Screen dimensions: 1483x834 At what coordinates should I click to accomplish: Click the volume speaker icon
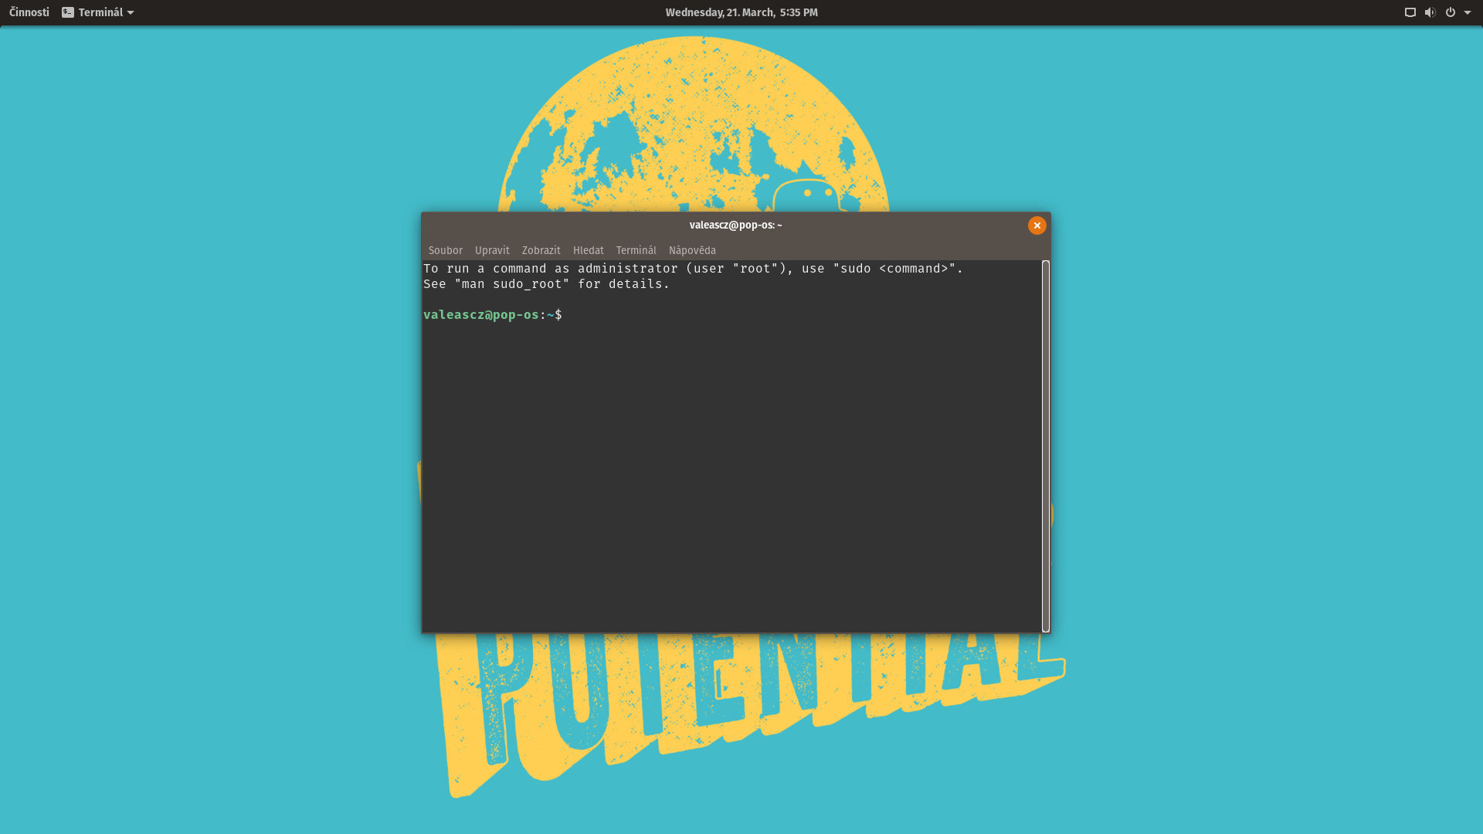click(1430, 12)
